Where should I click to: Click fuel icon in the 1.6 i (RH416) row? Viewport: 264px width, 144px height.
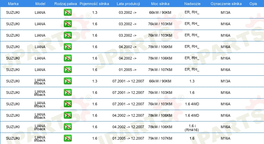(68, 127)
